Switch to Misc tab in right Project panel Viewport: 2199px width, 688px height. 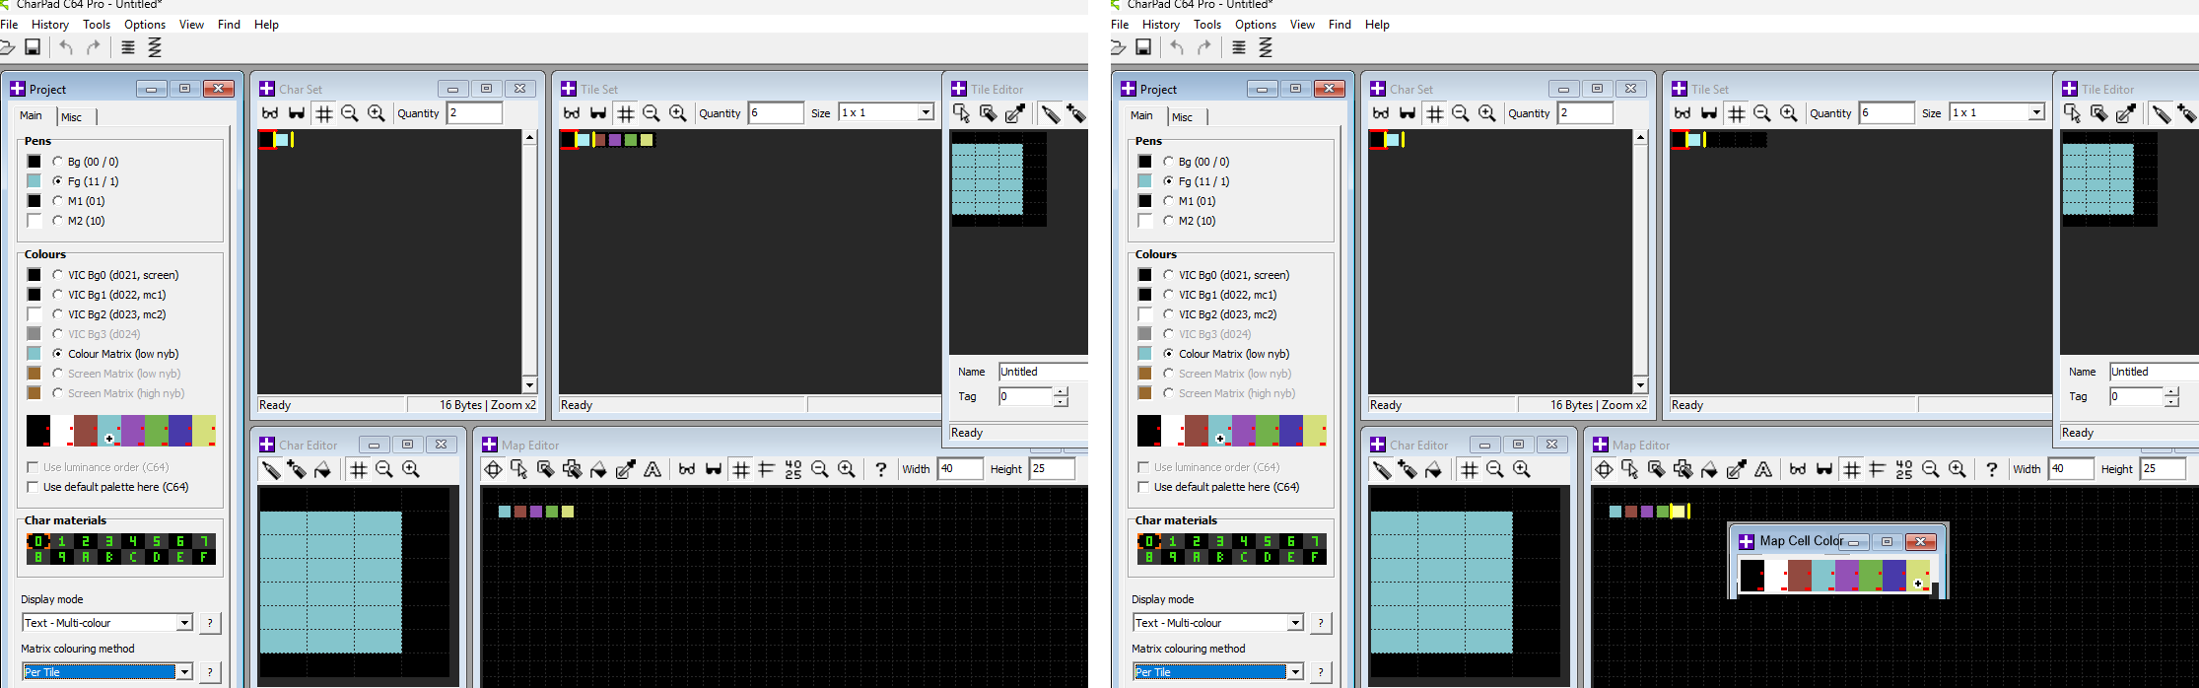(x=1183, y=117)
